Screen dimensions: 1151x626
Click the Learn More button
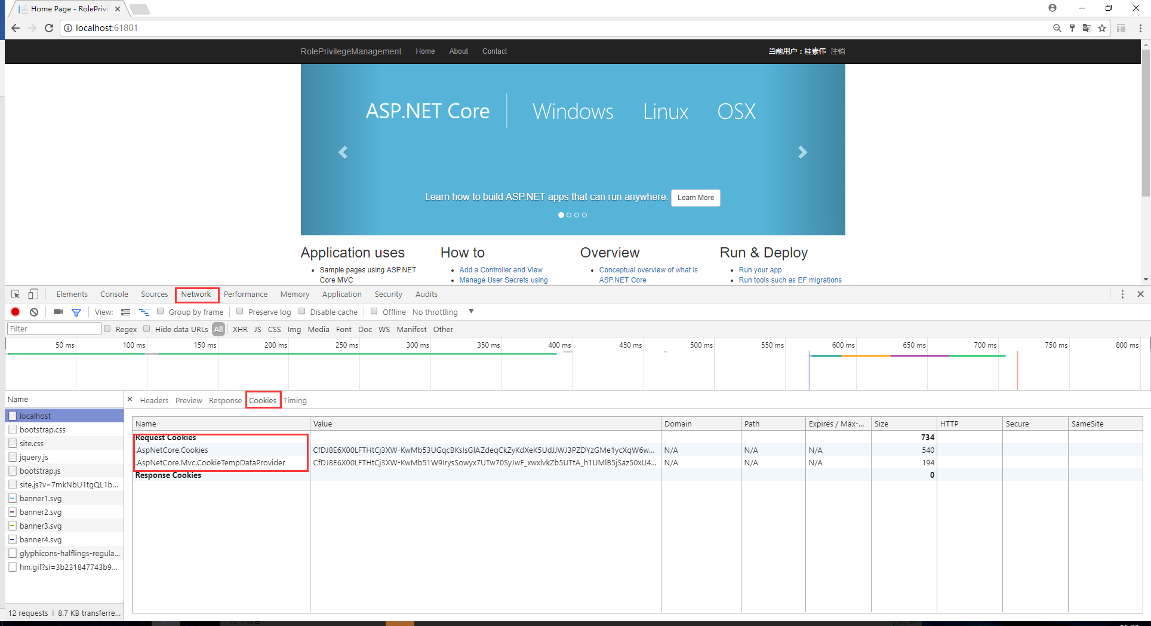[695, 198]
